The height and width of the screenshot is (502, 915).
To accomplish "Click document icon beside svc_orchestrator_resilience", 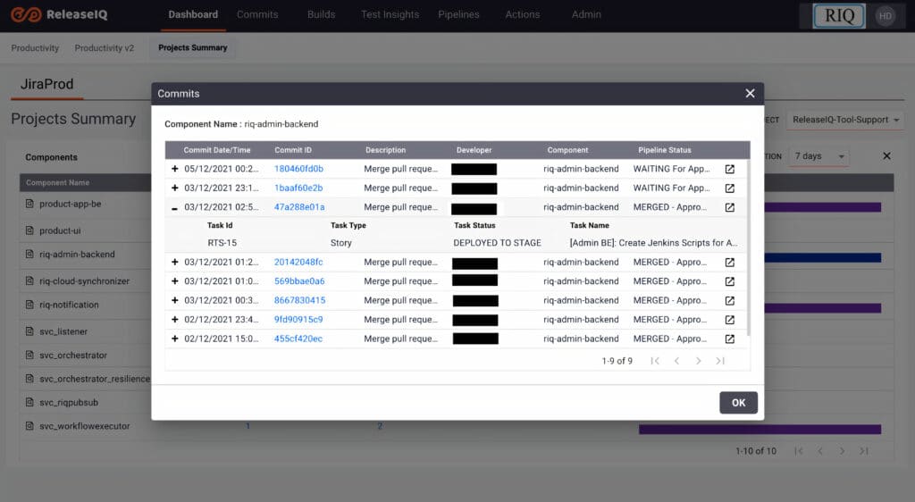I will click(x=29, y=379).
